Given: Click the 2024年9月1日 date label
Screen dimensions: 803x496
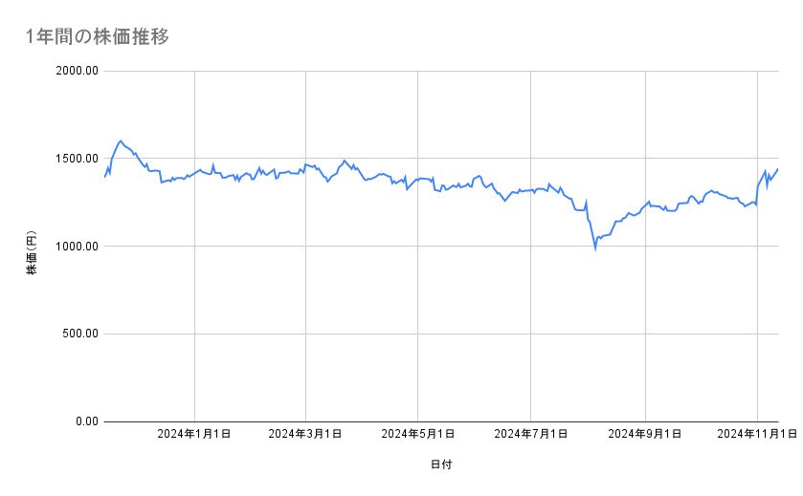Looking at the screenshot, I should click(x=645, y=434).
